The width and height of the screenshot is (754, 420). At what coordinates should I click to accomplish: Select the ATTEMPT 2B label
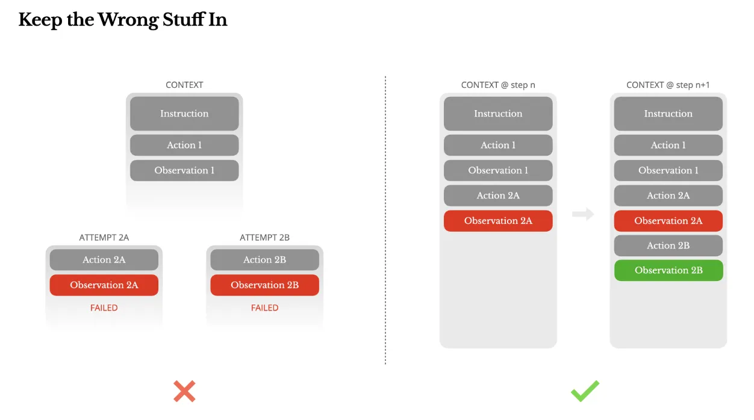264,238
